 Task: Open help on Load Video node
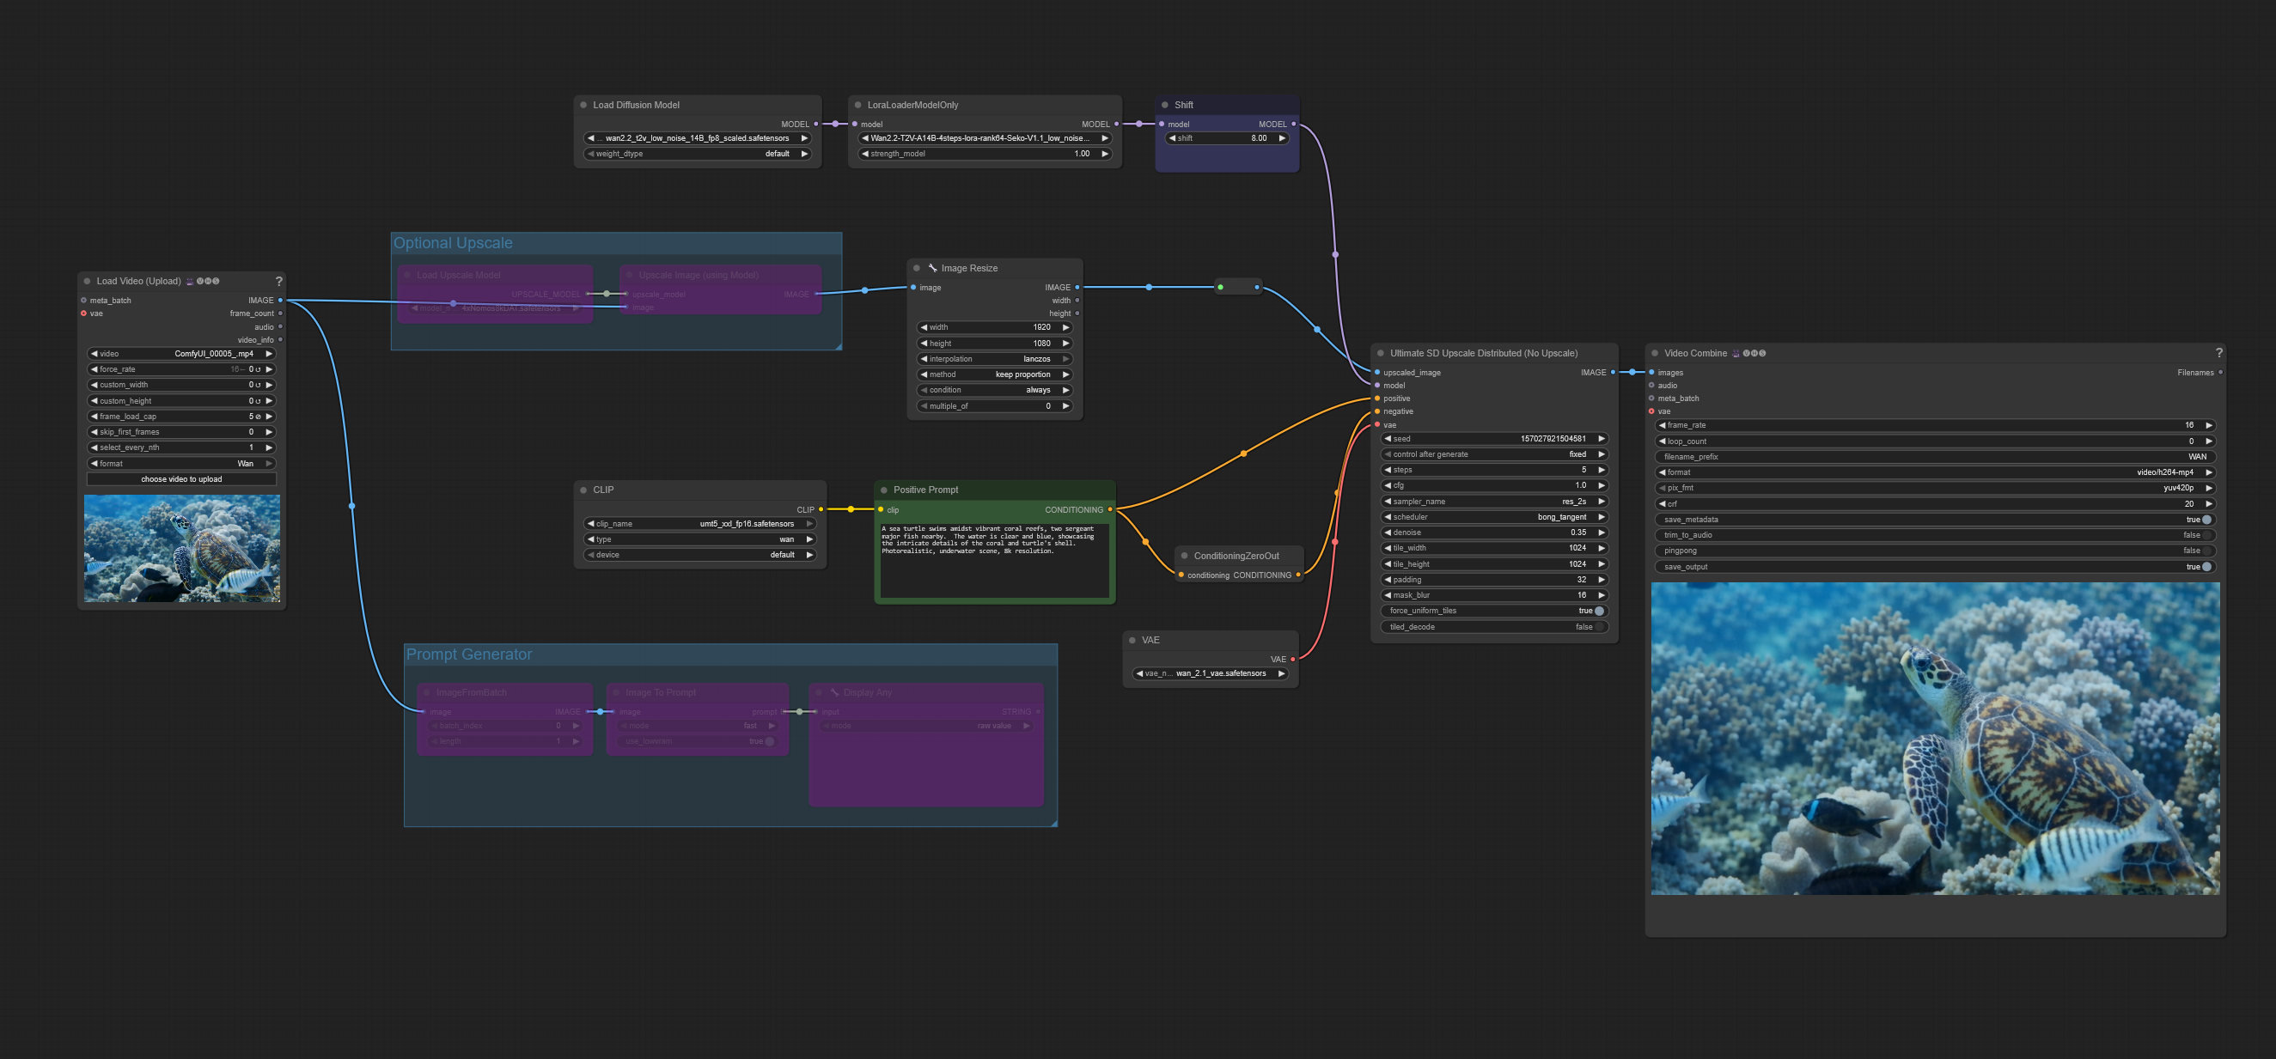pyautogui.click(x=279, y=281)
